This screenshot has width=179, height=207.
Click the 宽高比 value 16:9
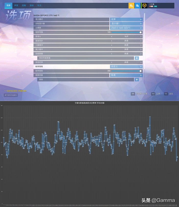point(126,37)
